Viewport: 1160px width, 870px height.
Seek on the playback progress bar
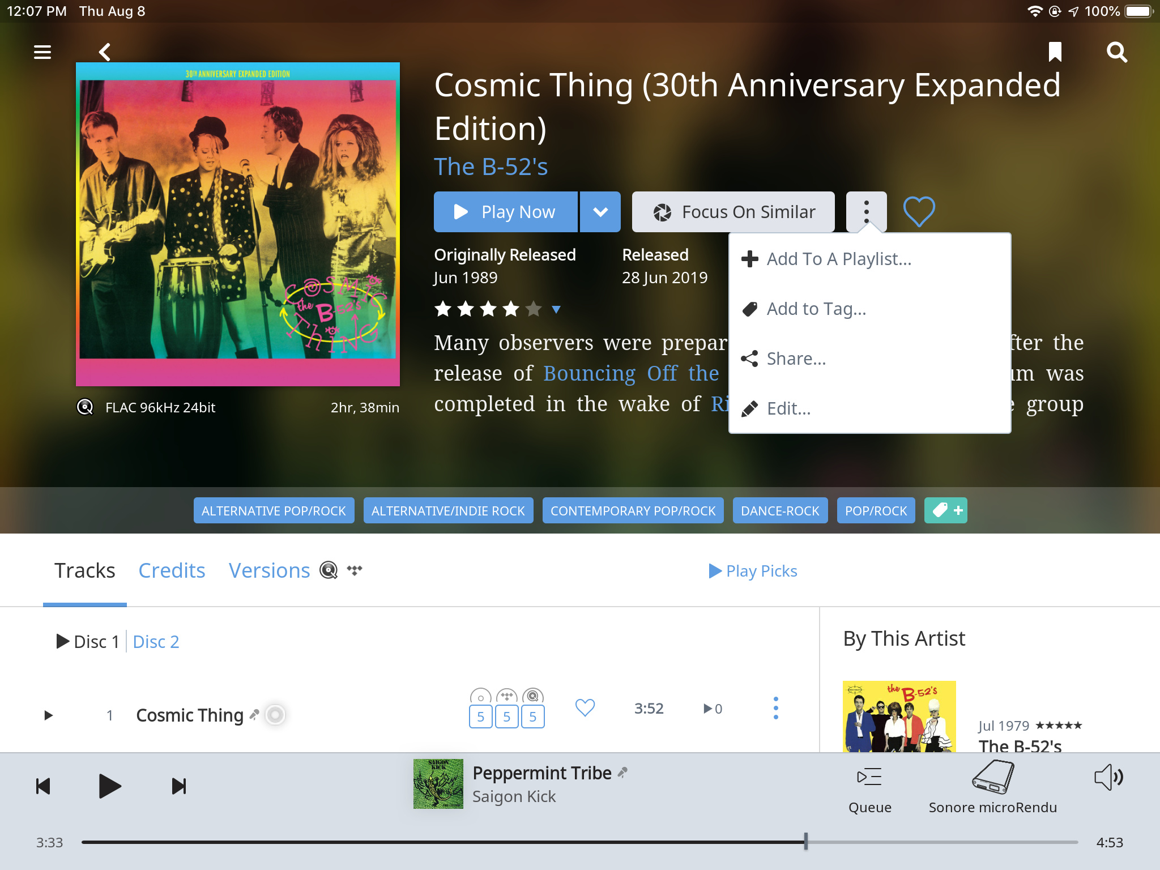click(x=579, y=842)
